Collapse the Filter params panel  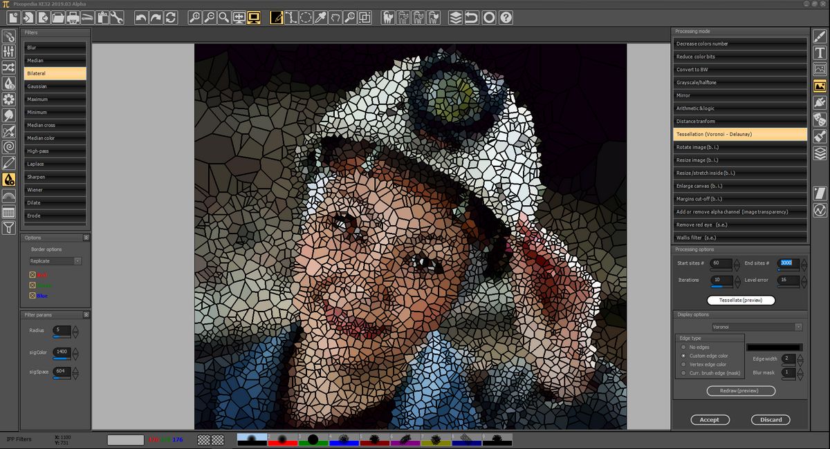[x=86, y=315]
